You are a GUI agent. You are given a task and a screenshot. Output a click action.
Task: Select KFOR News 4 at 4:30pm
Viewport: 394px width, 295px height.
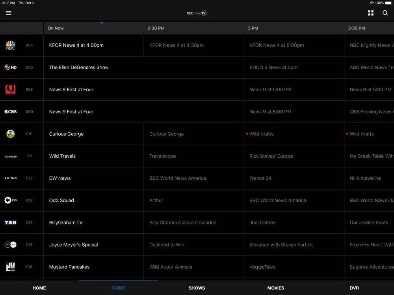(x=194, y=45)
